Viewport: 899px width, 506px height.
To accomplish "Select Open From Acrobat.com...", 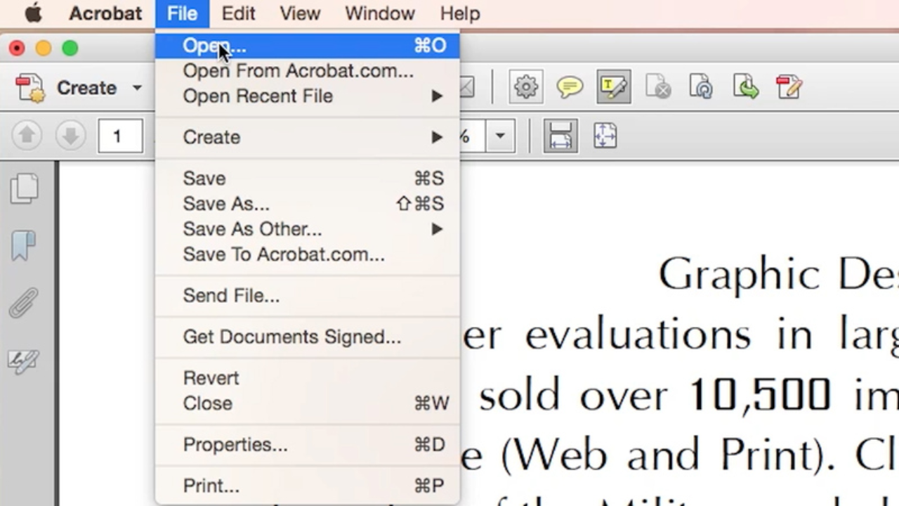I will click(x=308, y=71).
